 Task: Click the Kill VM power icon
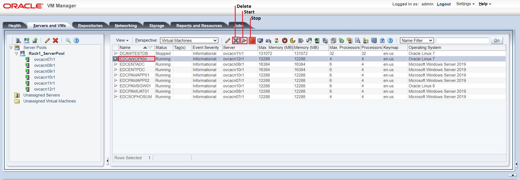[285, 41]
